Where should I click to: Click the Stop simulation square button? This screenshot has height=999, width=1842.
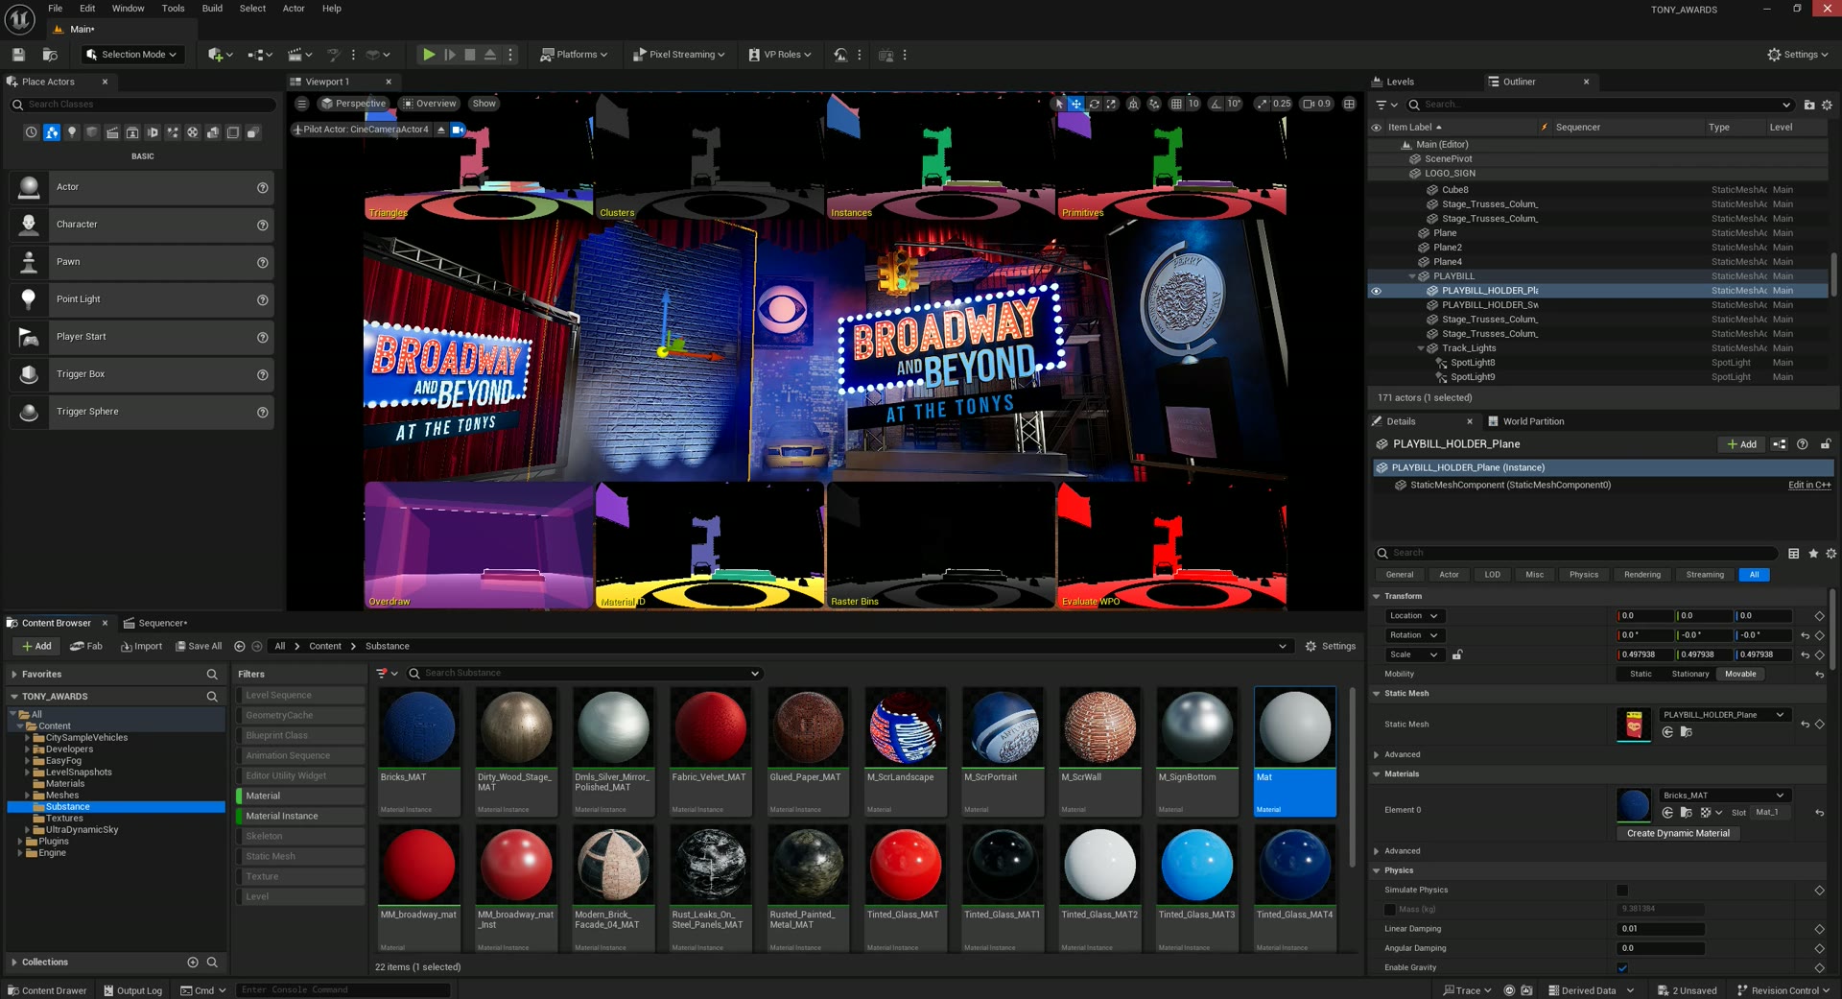pyautogui.click(x=470, y=55)
